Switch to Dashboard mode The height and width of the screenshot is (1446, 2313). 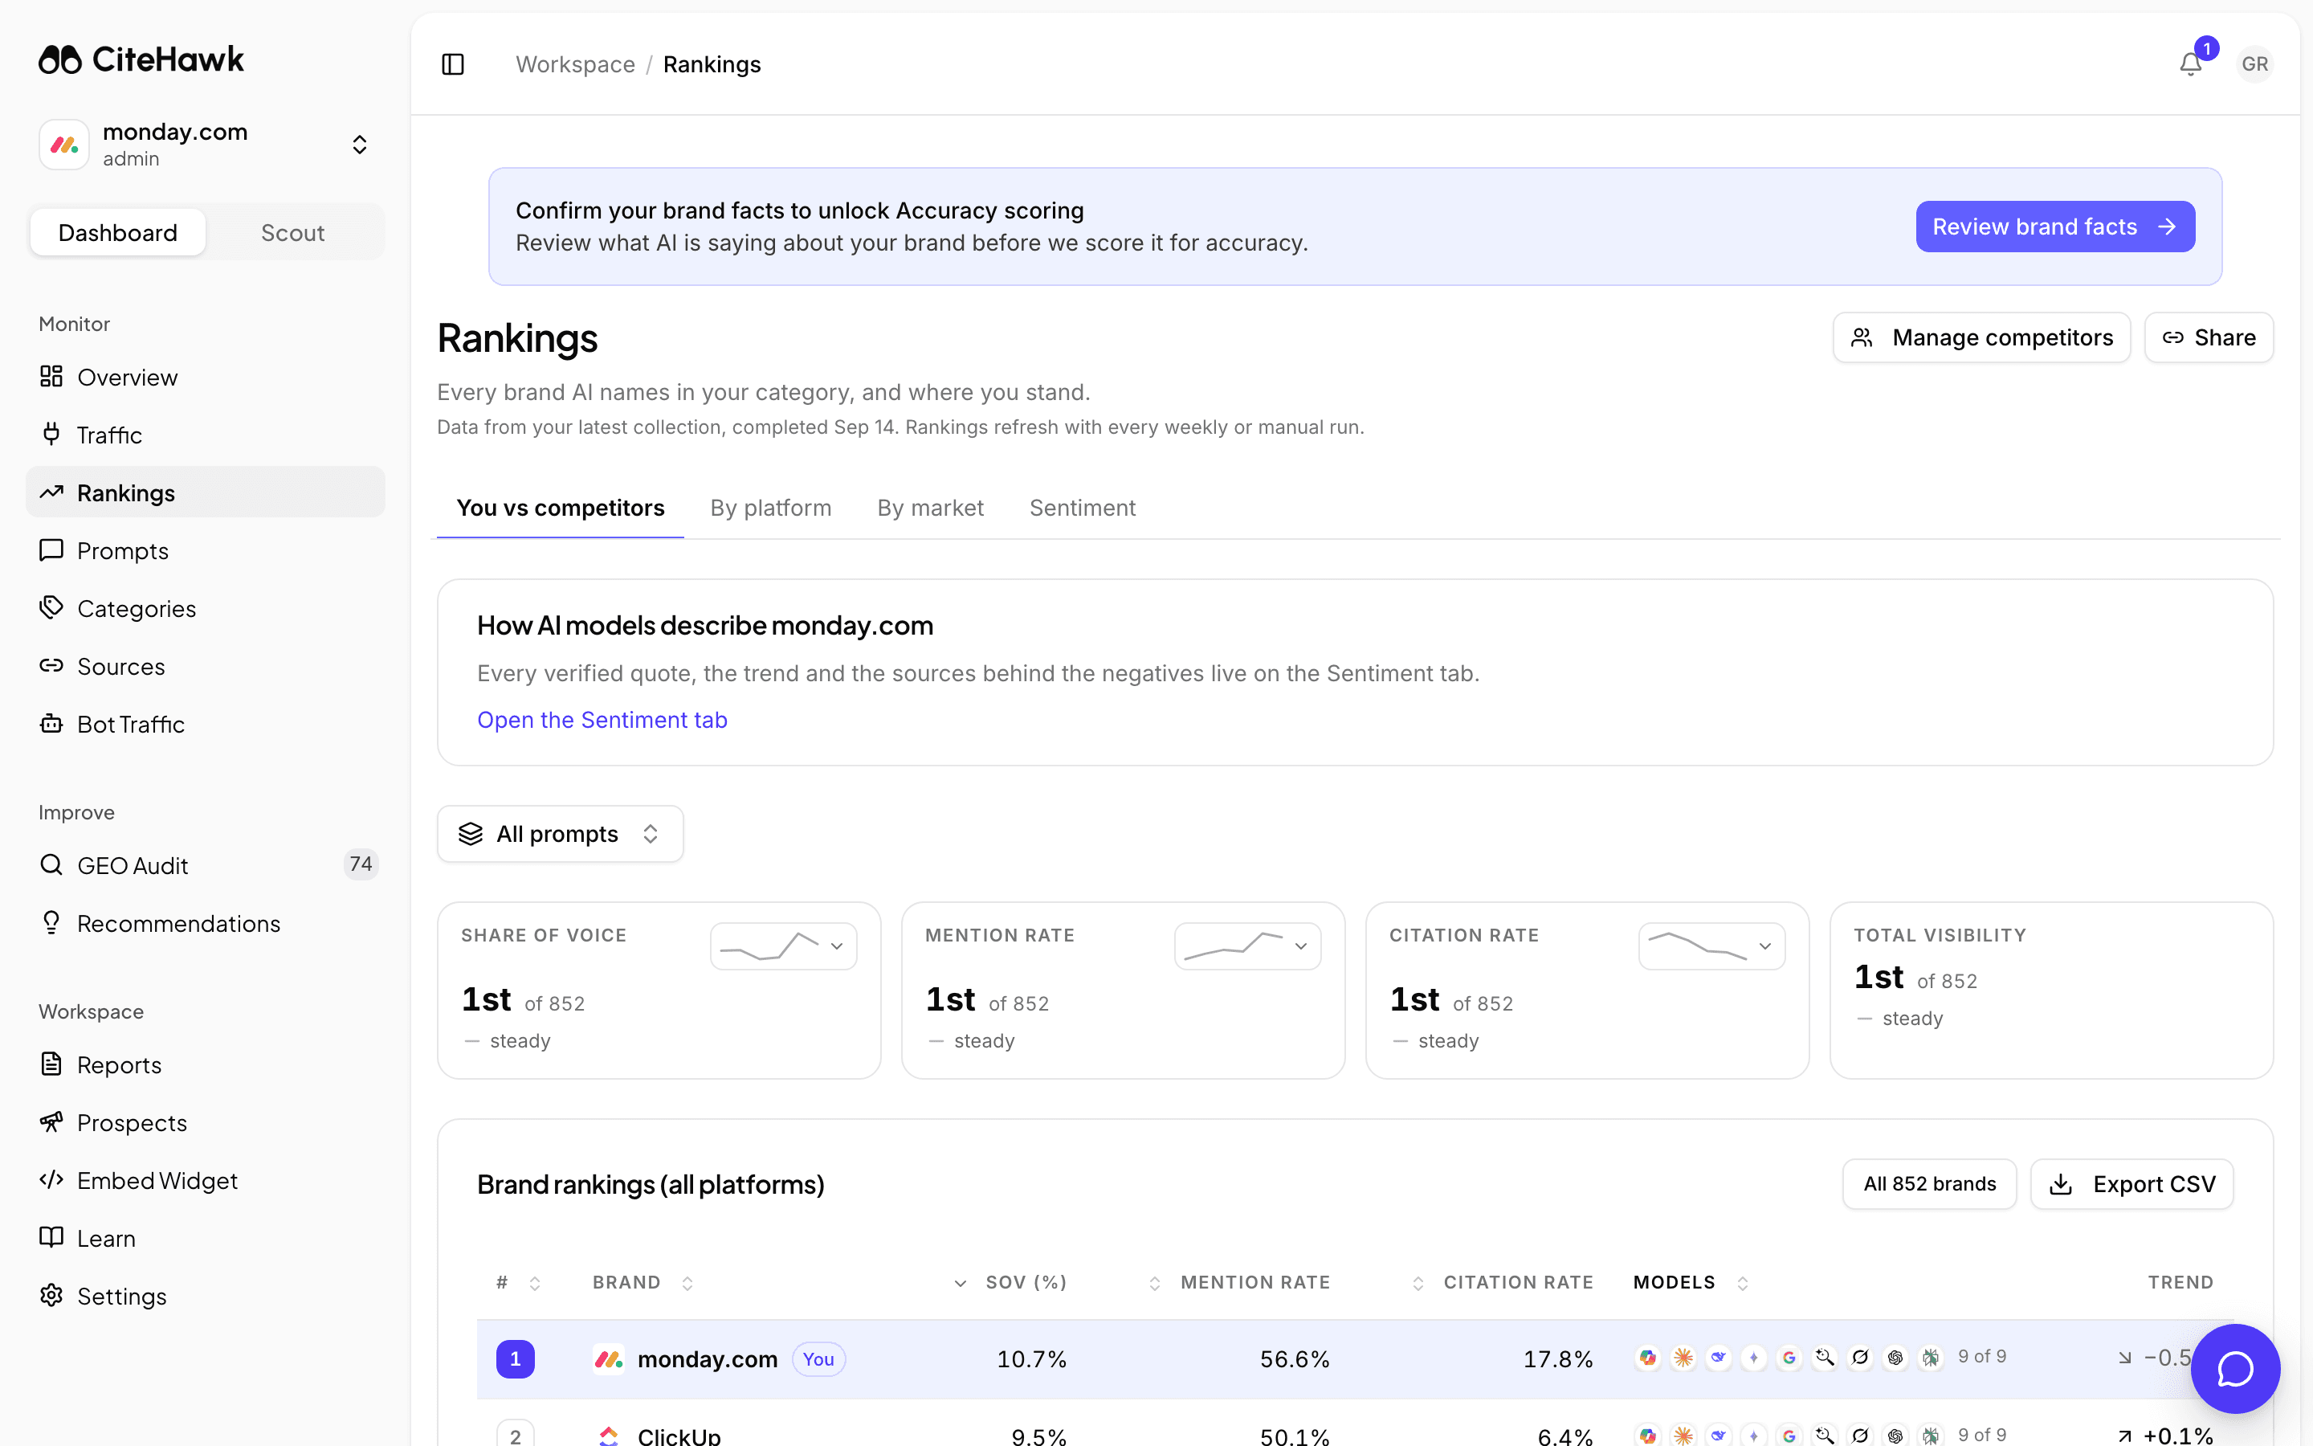[x=117, y=232]
